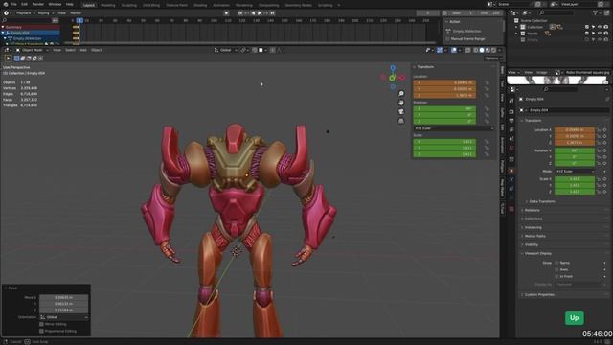
Task: Open the File menu
Action: (x=14, y=4)
